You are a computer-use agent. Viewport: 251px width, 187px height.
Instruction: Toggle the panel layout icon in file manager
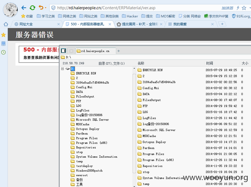pyautogui.click(x=63, y=51)
